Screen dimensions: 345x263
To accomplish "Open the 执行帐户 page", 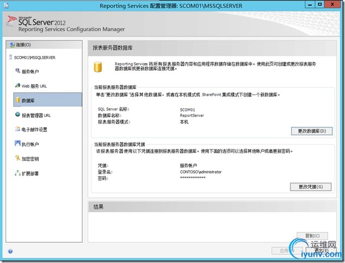I will pos(30,145).
